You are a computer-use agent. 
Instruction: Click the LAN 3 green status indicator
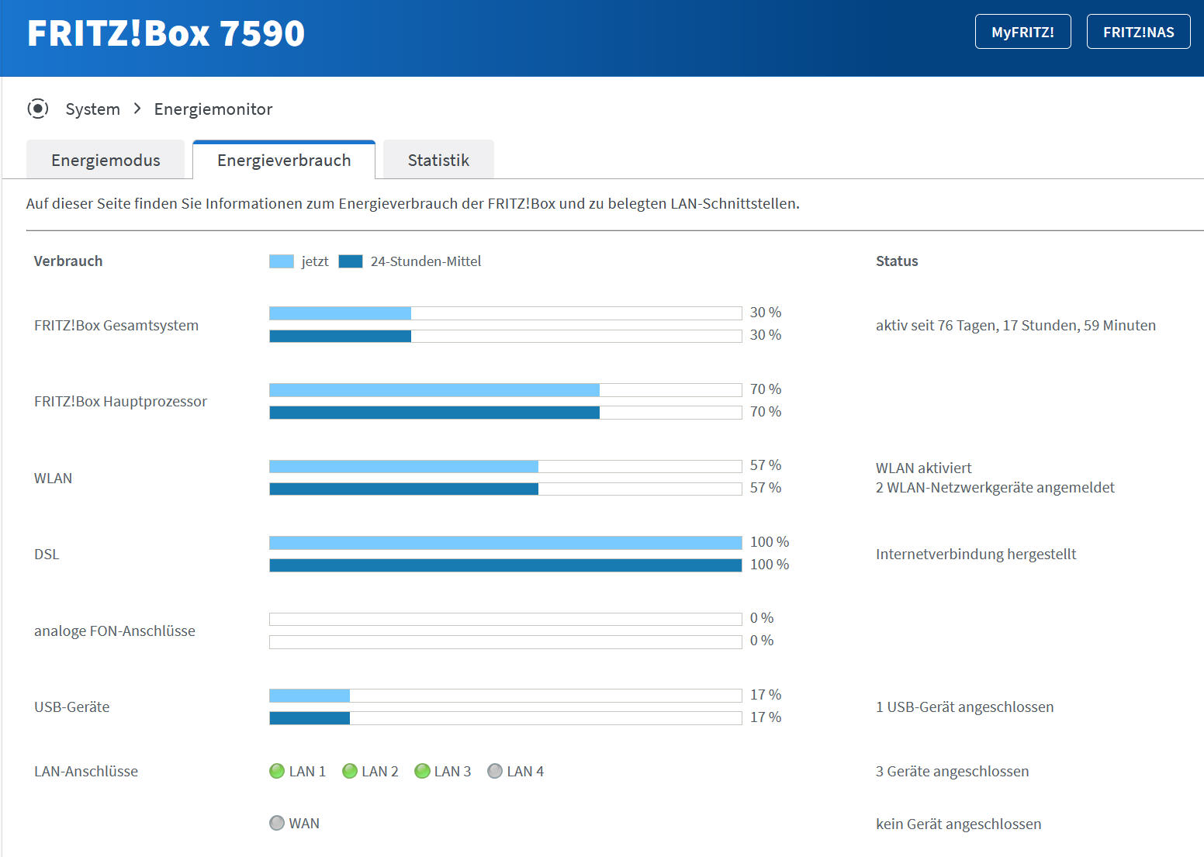tap(422, 771)
